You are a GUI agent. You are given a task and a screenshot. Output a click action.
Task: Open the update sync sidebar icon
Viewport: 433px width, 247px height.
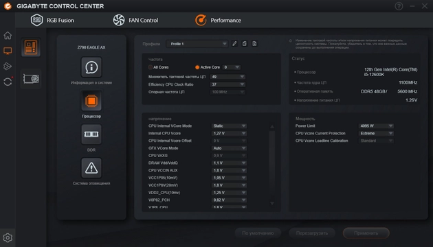click(8, 82)
